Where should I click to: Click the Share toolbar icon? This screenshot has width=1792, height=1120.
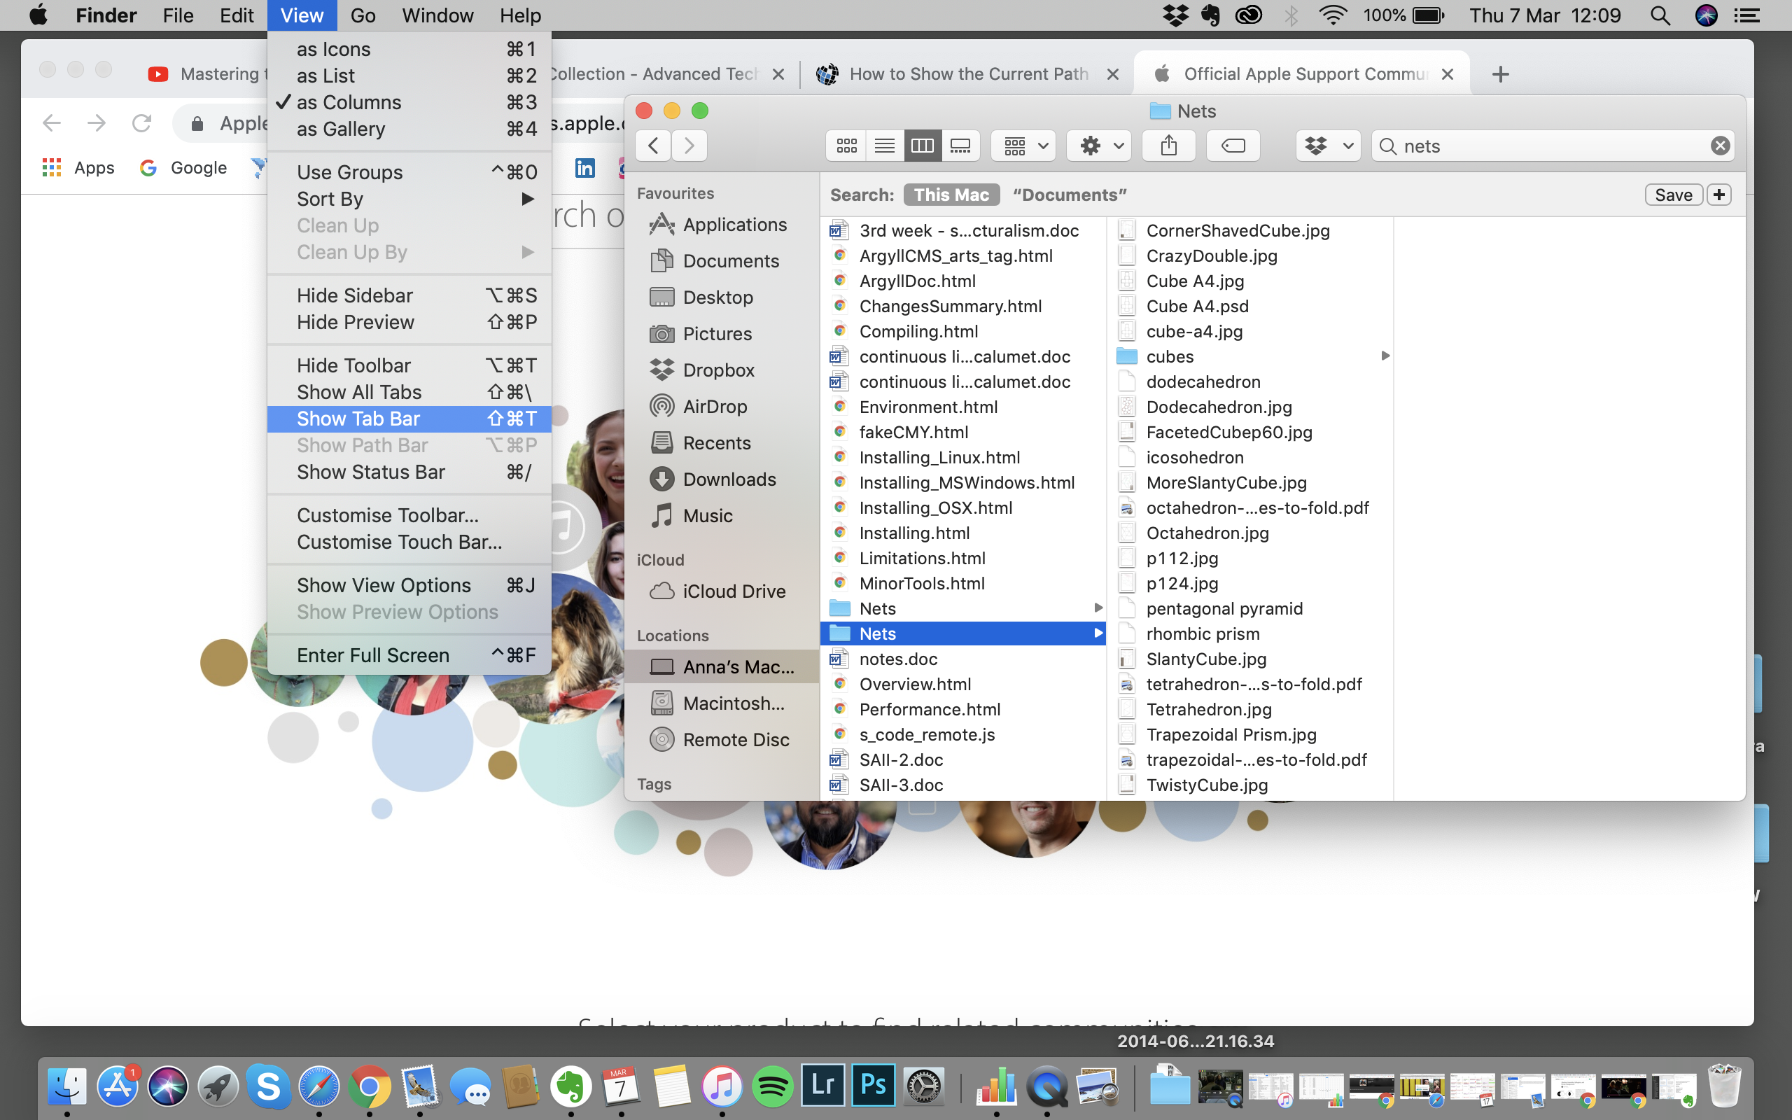tap(1168, 146)
